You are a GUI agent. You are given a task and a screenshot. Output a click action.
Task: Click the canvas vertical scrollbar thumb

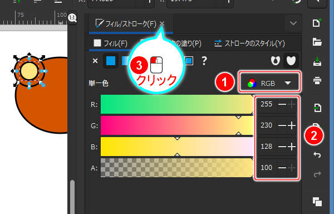72,197
